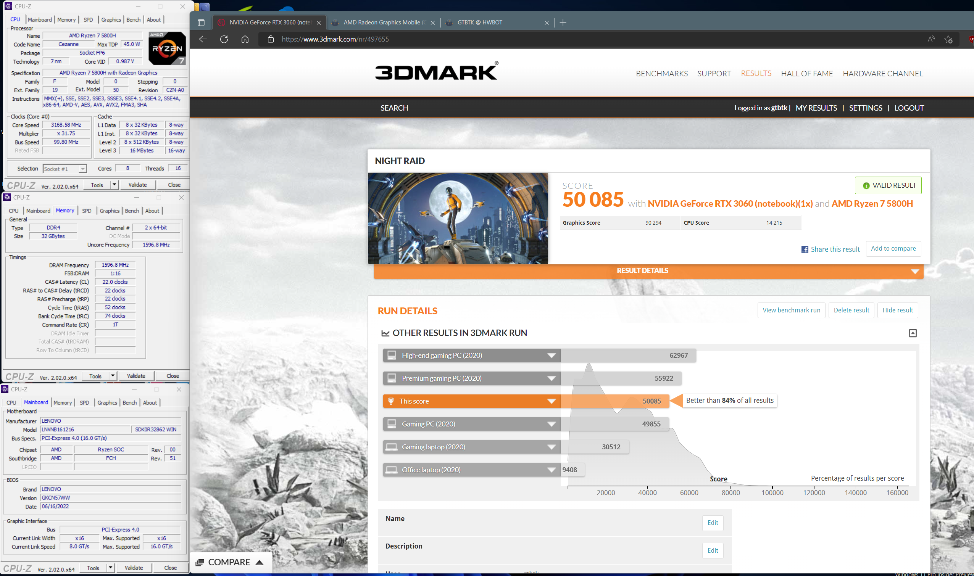The height and width of the screenshot is (576, 974).
Task: Close the GTBTK @ HWBOT tab
Action: pyautogui.click(x=547, y=23)
